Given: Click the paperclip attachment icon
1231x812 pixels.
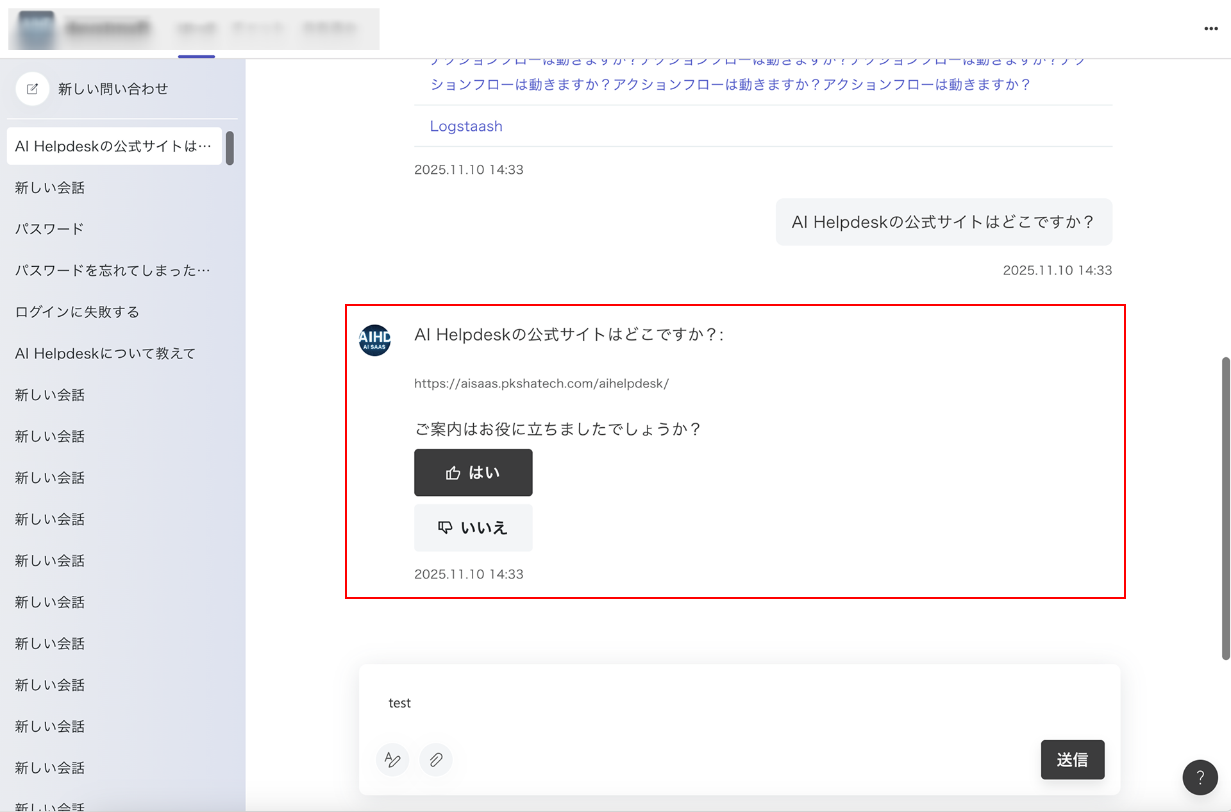Looking at the screenshot, I should click(436, 759).
